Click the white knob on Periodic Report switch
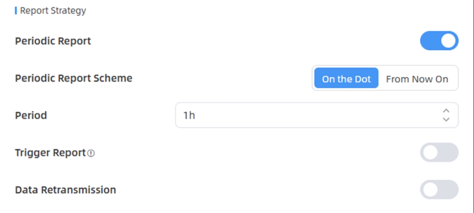 pos(448,41)
